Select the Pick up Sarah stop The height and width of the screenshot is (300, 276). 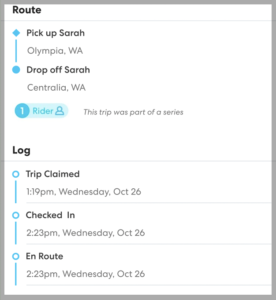pos(55,33)
